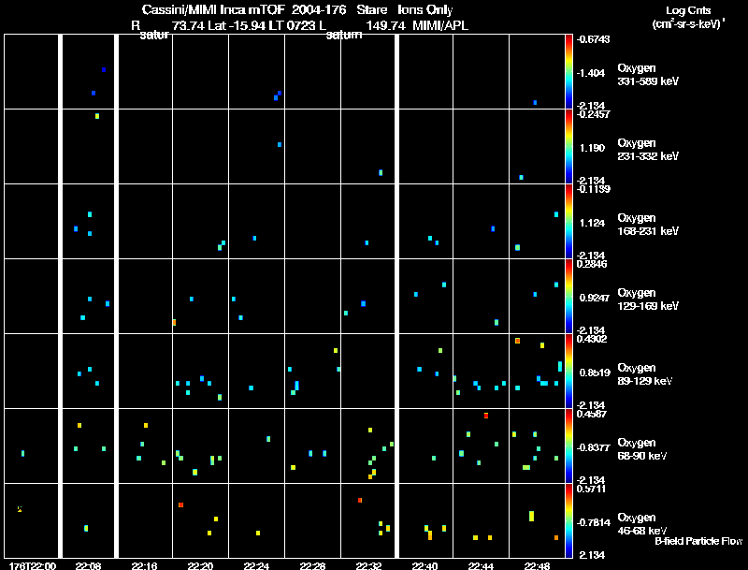Click the MIMI/APL text in the subtitle
Image resolution: width=748 pixels, height=570 pixels.
(x=439, y=26)
